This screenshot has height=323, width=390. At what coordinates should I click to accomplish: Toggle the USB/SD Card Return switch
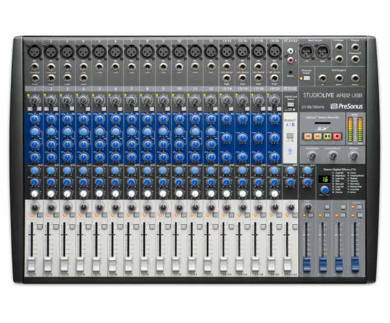coord(291,105)
